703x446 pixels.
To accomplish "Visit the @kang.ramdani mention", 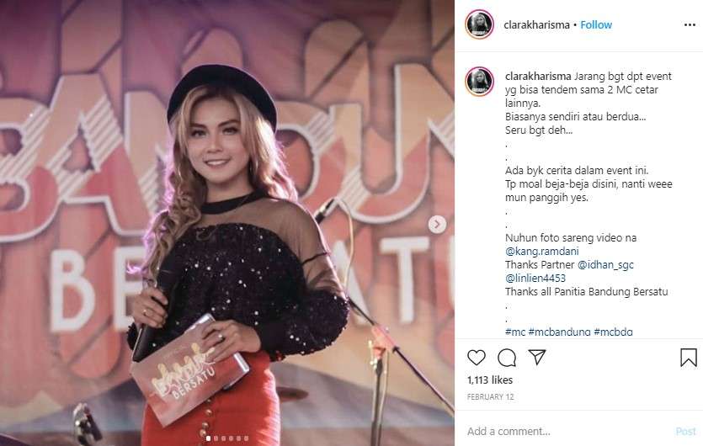I will coord(541,252).
